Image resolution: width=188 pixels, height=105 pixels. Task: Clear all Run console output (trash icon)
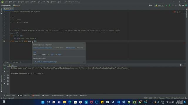click(8, 84)
